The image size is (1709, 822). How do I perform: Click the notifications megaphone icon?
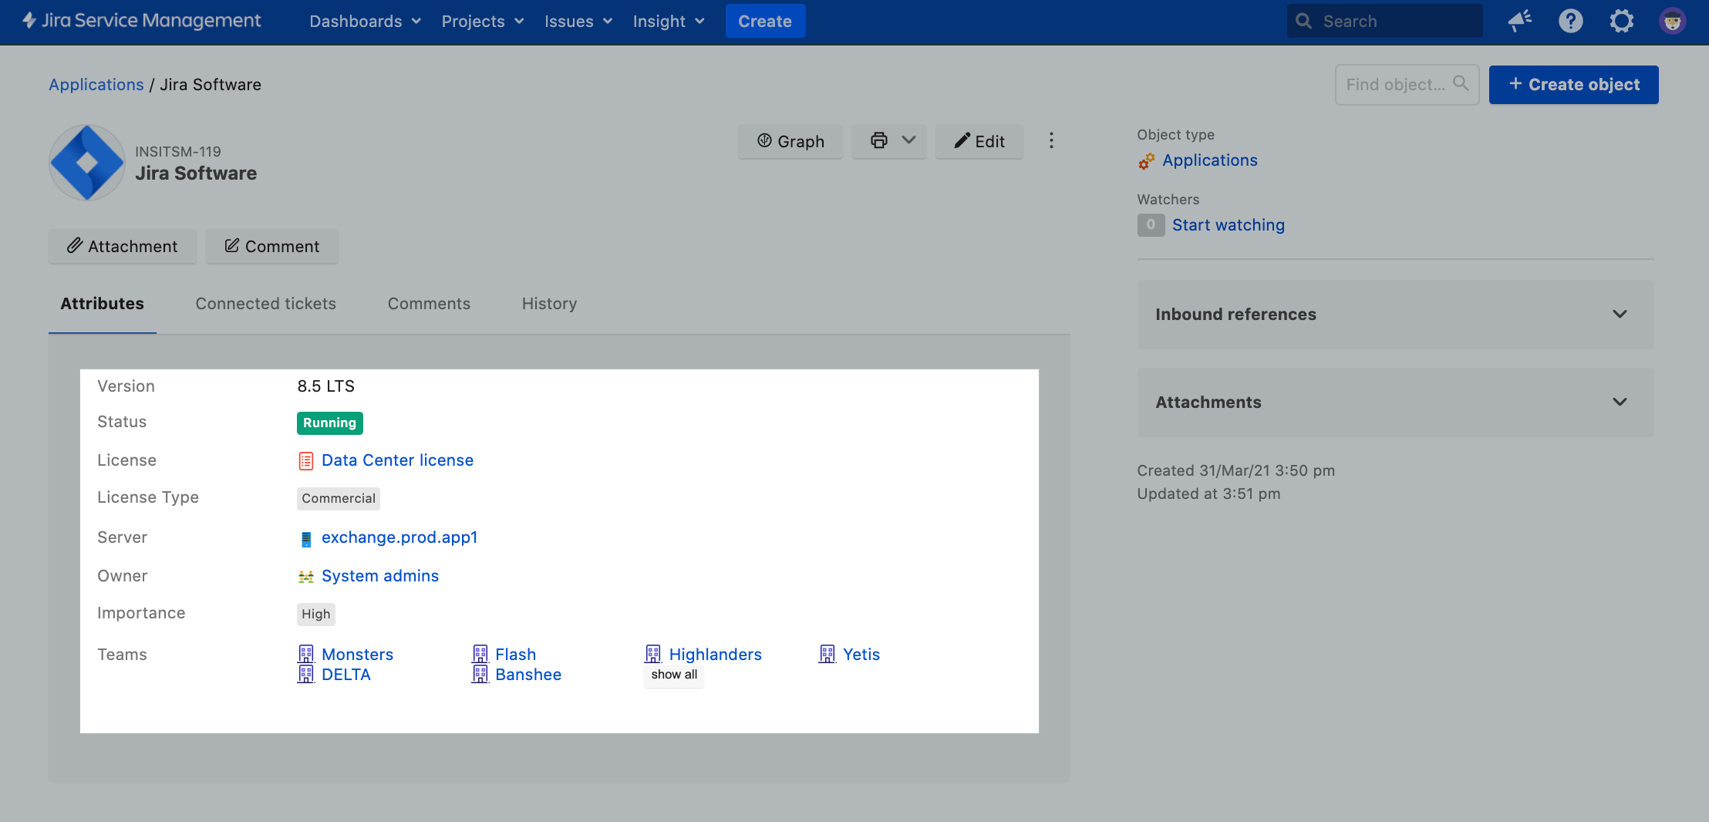click(x=1519, y=21)
